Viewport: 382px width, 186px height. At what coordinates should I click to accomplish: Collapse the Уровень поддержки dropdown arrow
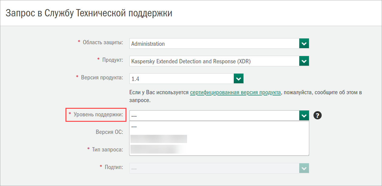304,115
